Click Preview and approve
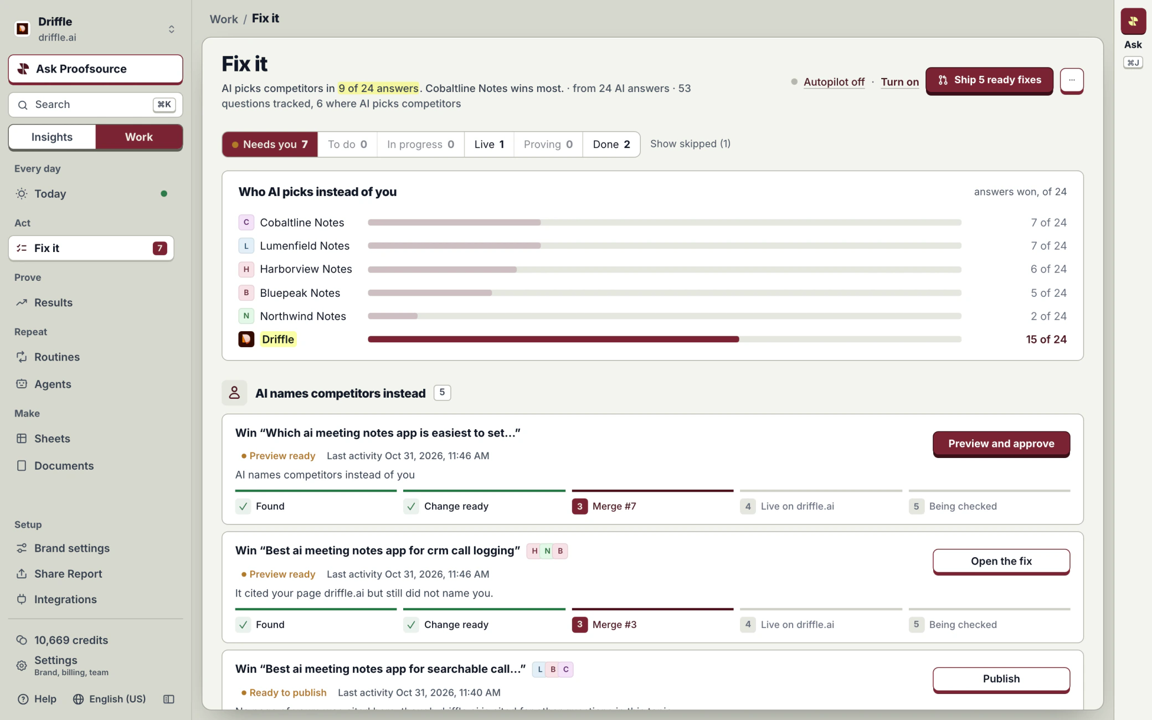1152x720 pixels. (x=1001, y=444)
